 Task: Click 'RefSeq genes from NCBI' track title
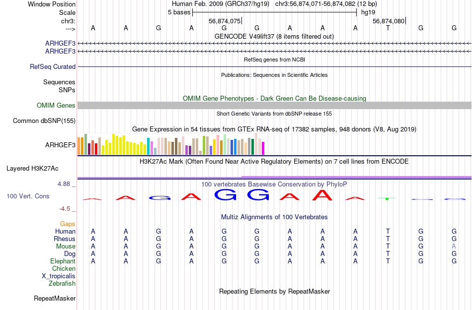[275, 60]
